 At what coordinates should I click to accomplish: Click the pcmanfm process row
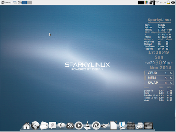(158, 90)
